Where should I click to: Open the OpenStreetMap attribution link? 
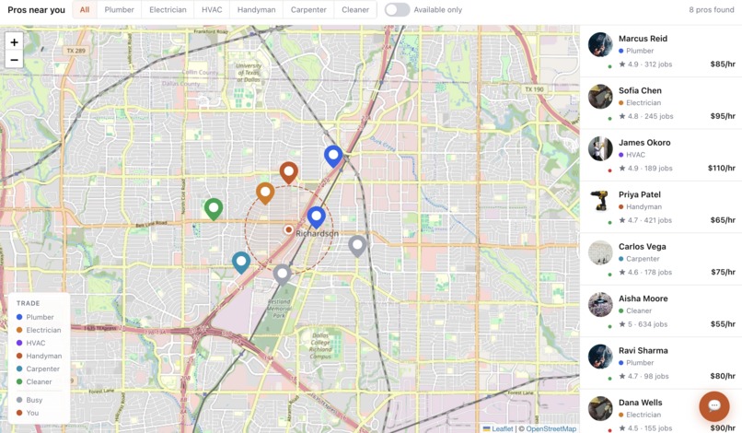pyautogui.click(x=551, y=428)
